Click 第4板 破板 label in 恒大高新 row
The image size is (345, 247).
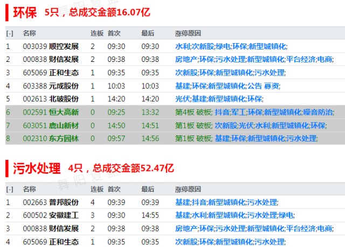194,112
